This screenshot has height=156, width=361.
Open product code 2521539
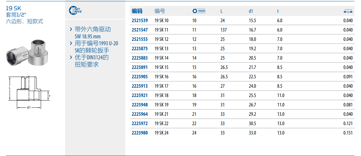click(140, 21)
